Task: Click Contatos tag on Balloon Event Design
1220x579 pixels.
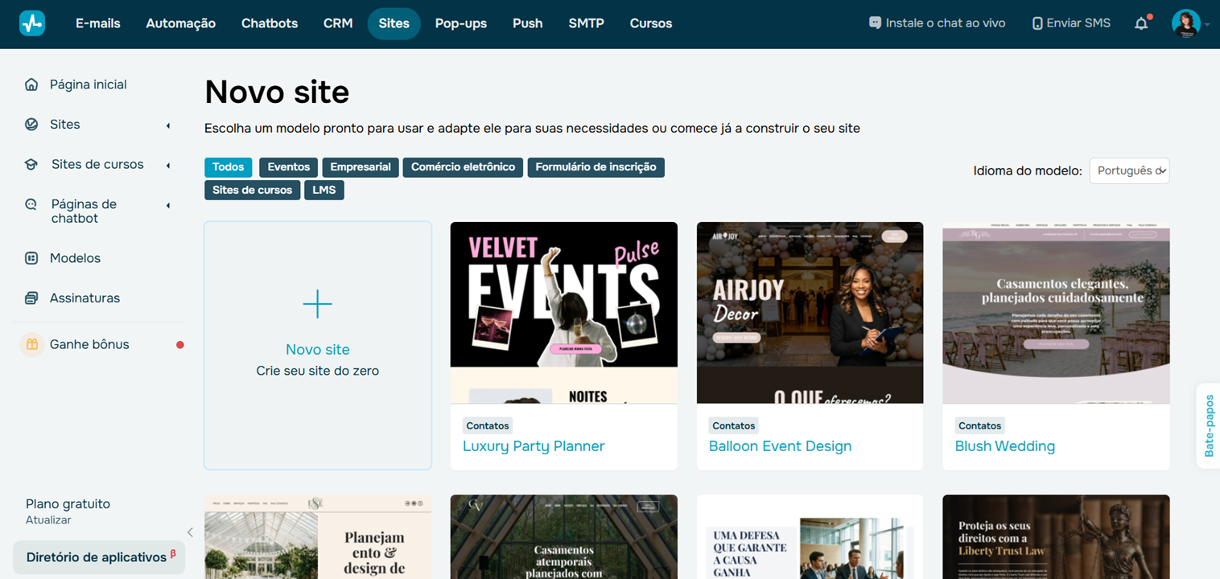Action: (x=734, y=425)
